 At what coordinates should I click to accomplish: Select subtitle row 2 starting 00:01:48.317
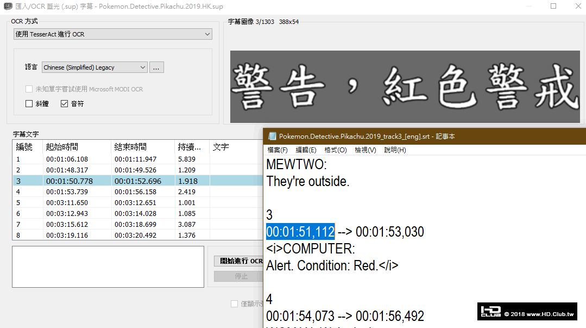tap(137, 170)
